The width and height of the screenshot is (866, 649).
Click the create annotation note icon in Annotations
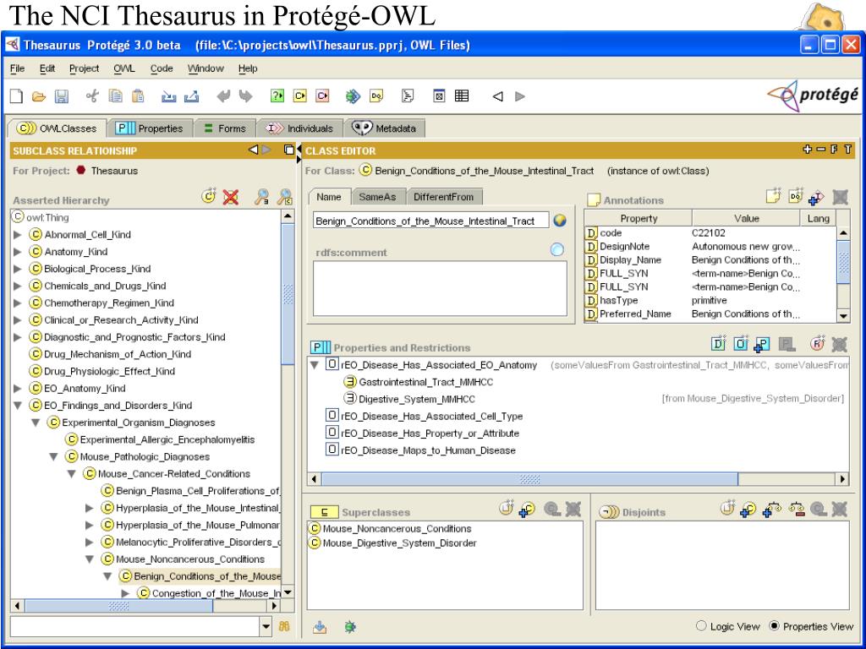pos(774,196)
